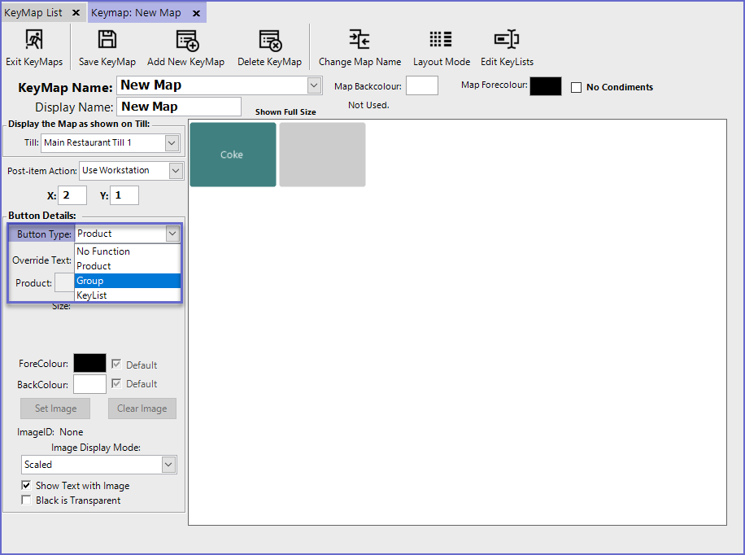Click the Display Name text field
The image size is (745, 555).
click(179, 107)
